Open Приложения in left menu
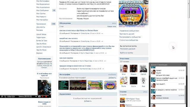The width and height of the screenshot is (190, 107). click(x=41, y=24)
